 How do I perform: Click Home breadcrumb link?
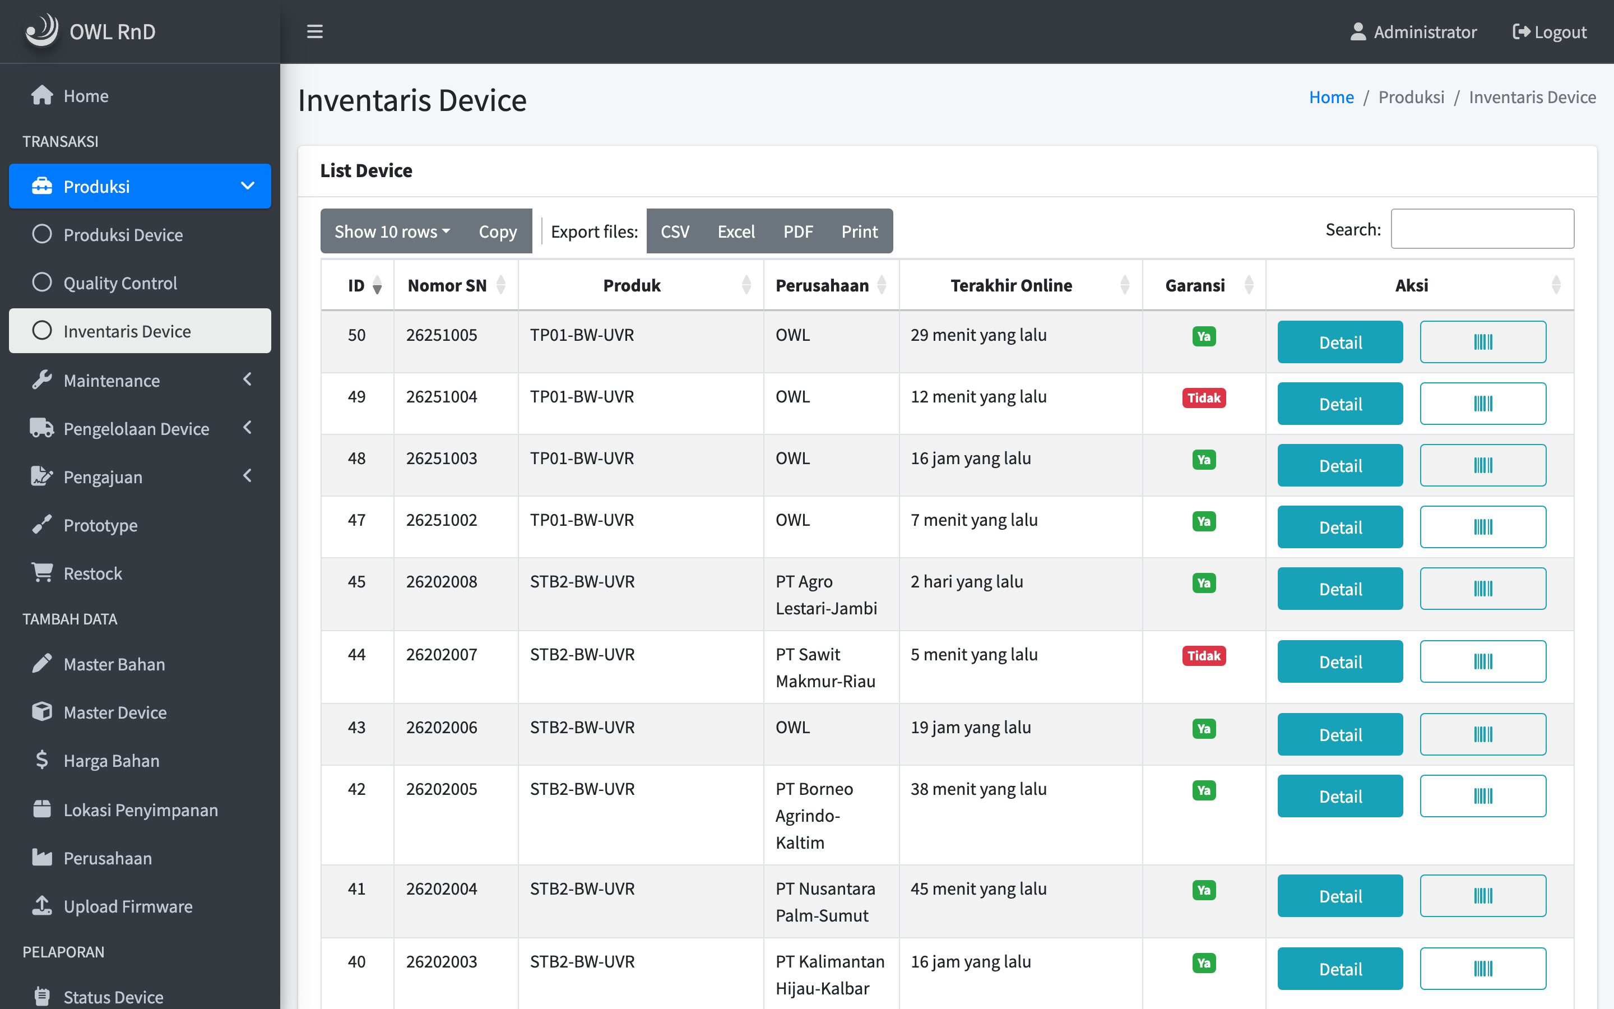(x=1331, y=97)
